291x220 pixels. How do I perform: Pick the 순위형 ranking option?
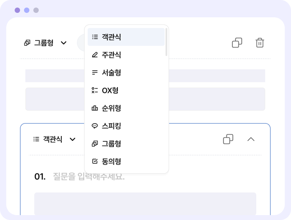(126, 108)
